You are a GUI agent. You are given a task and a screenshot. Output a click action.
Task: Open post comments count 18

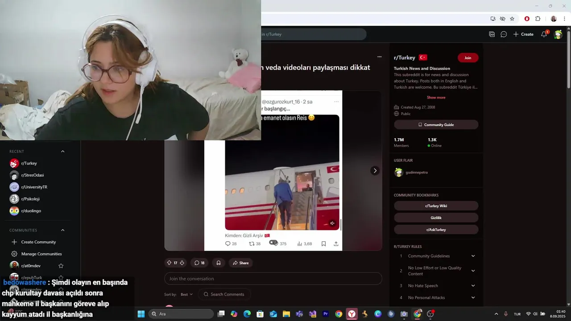199,263
